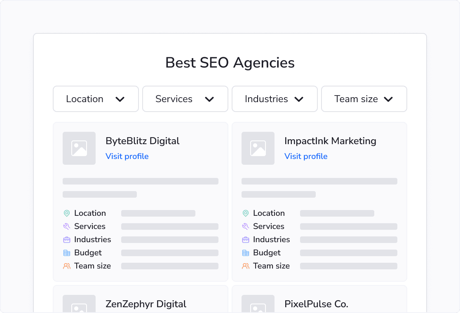Click the Best SEO Agencies heading
Viewport: 460px width, 313px height.
pos(230,63)
